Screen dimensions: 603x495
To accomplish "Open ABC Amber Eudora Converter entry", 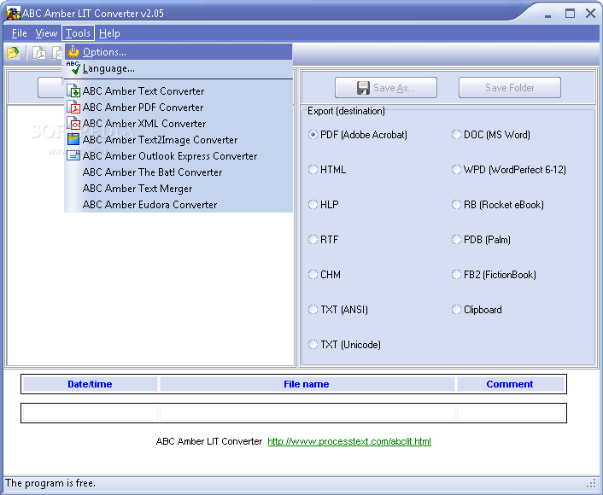I will (179, 205).
